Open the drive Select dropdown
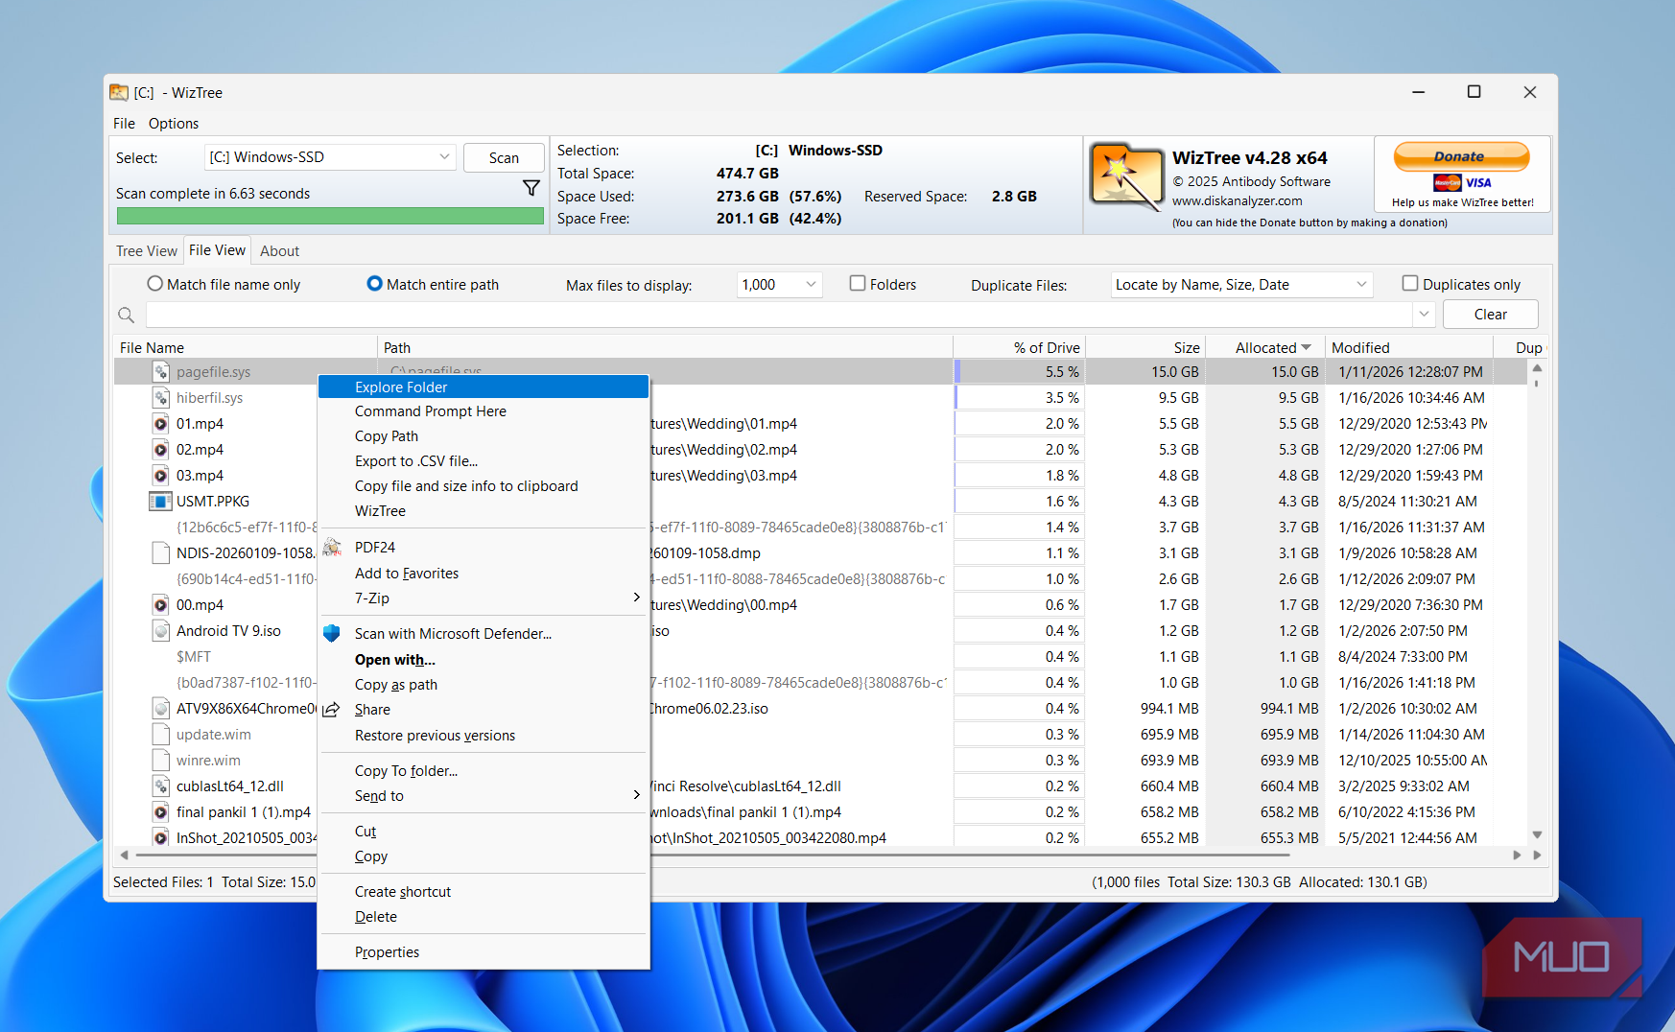Viewport: 1675px width, 1032px height. coord(331,157)
